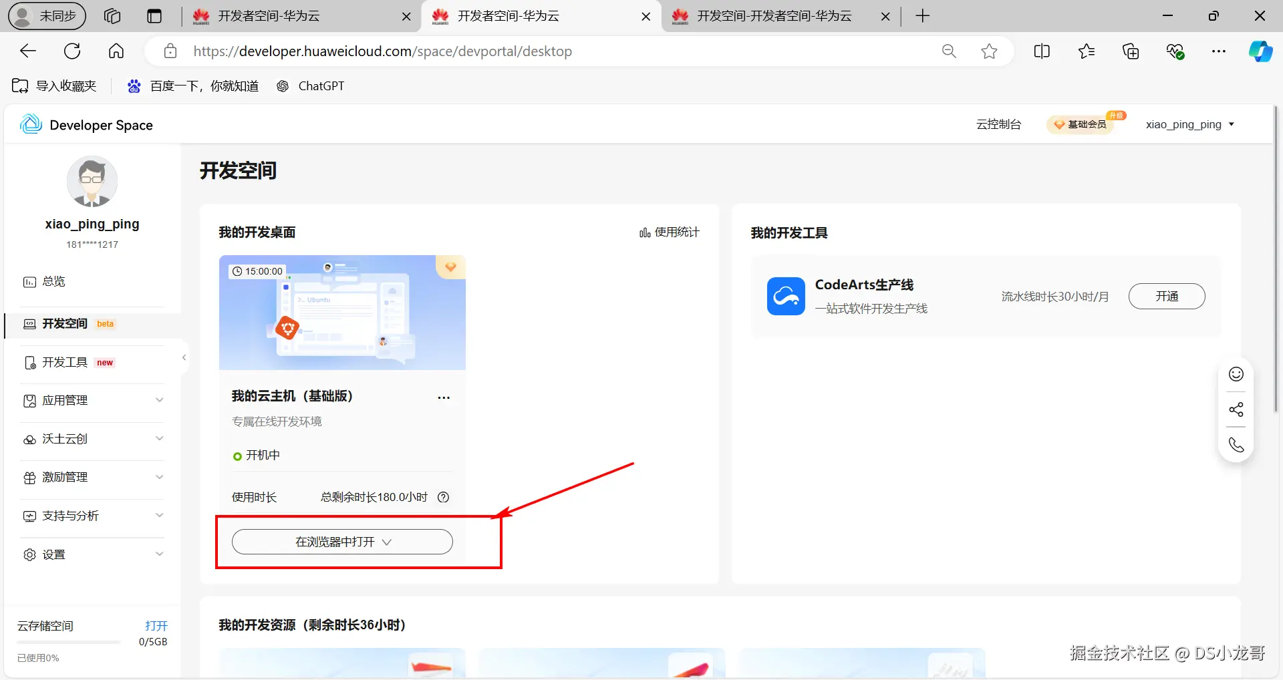Open the 导入收藏夹 bookmark
Viewport: 1283px width, 680px height.
click(54, 86)
